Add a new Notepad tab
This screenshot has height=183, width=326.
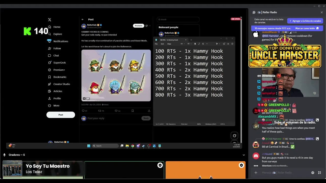(191, 40)
